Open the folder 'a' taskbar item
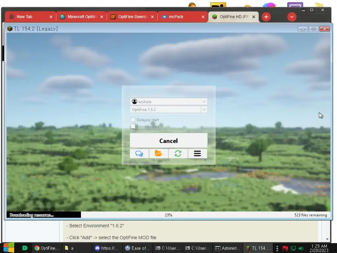 click(x=77, y=248)
